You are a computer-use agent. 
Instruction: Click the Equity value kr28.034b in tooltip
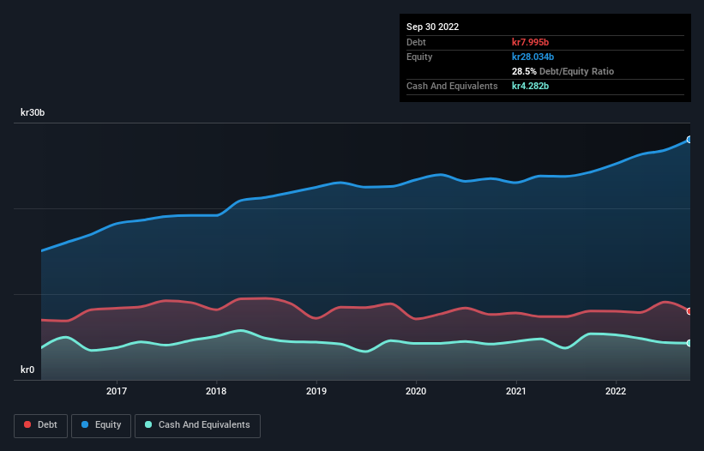(533, 57)
